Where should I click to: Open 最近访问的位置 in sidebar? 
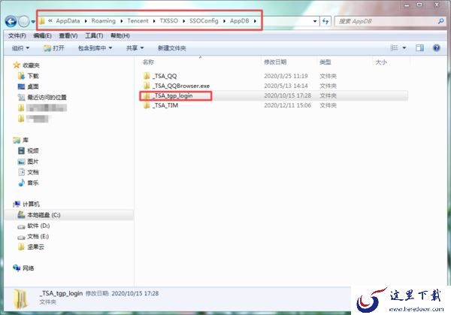tap(42, 97)
